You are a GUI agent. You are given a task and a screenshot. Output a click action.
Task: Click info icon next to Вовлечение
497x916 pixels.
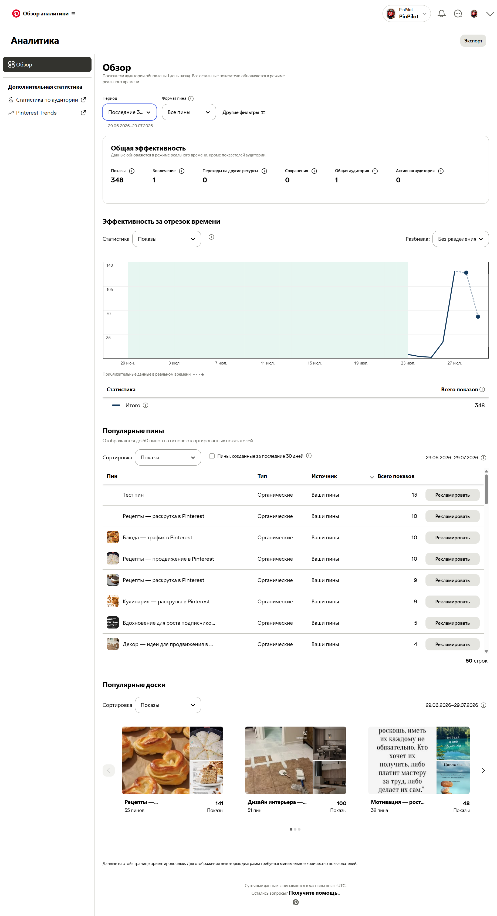point(181,171)
